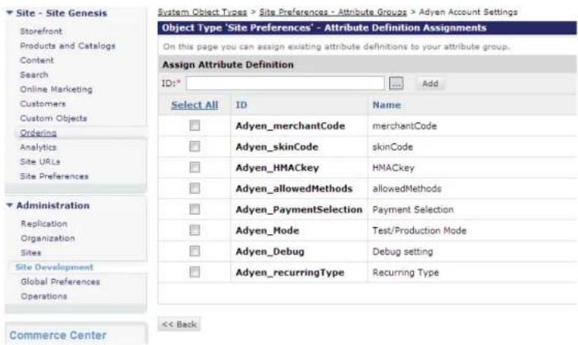Enable the Adyen_Mode row checkbox
578x345 pixels.
pos(194,230)
